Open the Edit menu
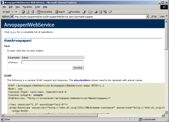This screenshot has width=169, height=122. [x=10, y=7]
